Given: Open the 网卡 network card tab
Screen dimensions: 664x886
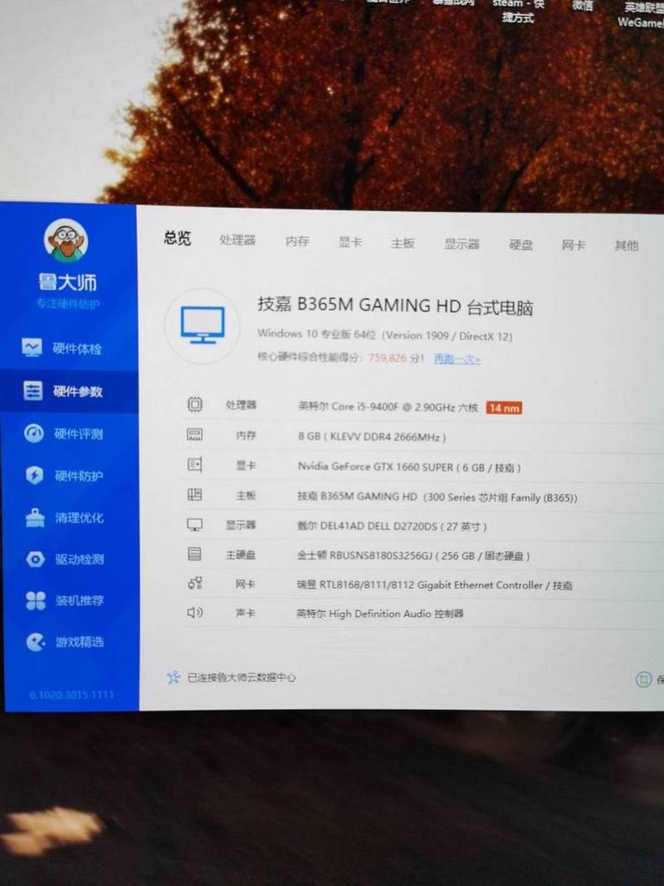Looking at the screenshot, I should (574, 245).
